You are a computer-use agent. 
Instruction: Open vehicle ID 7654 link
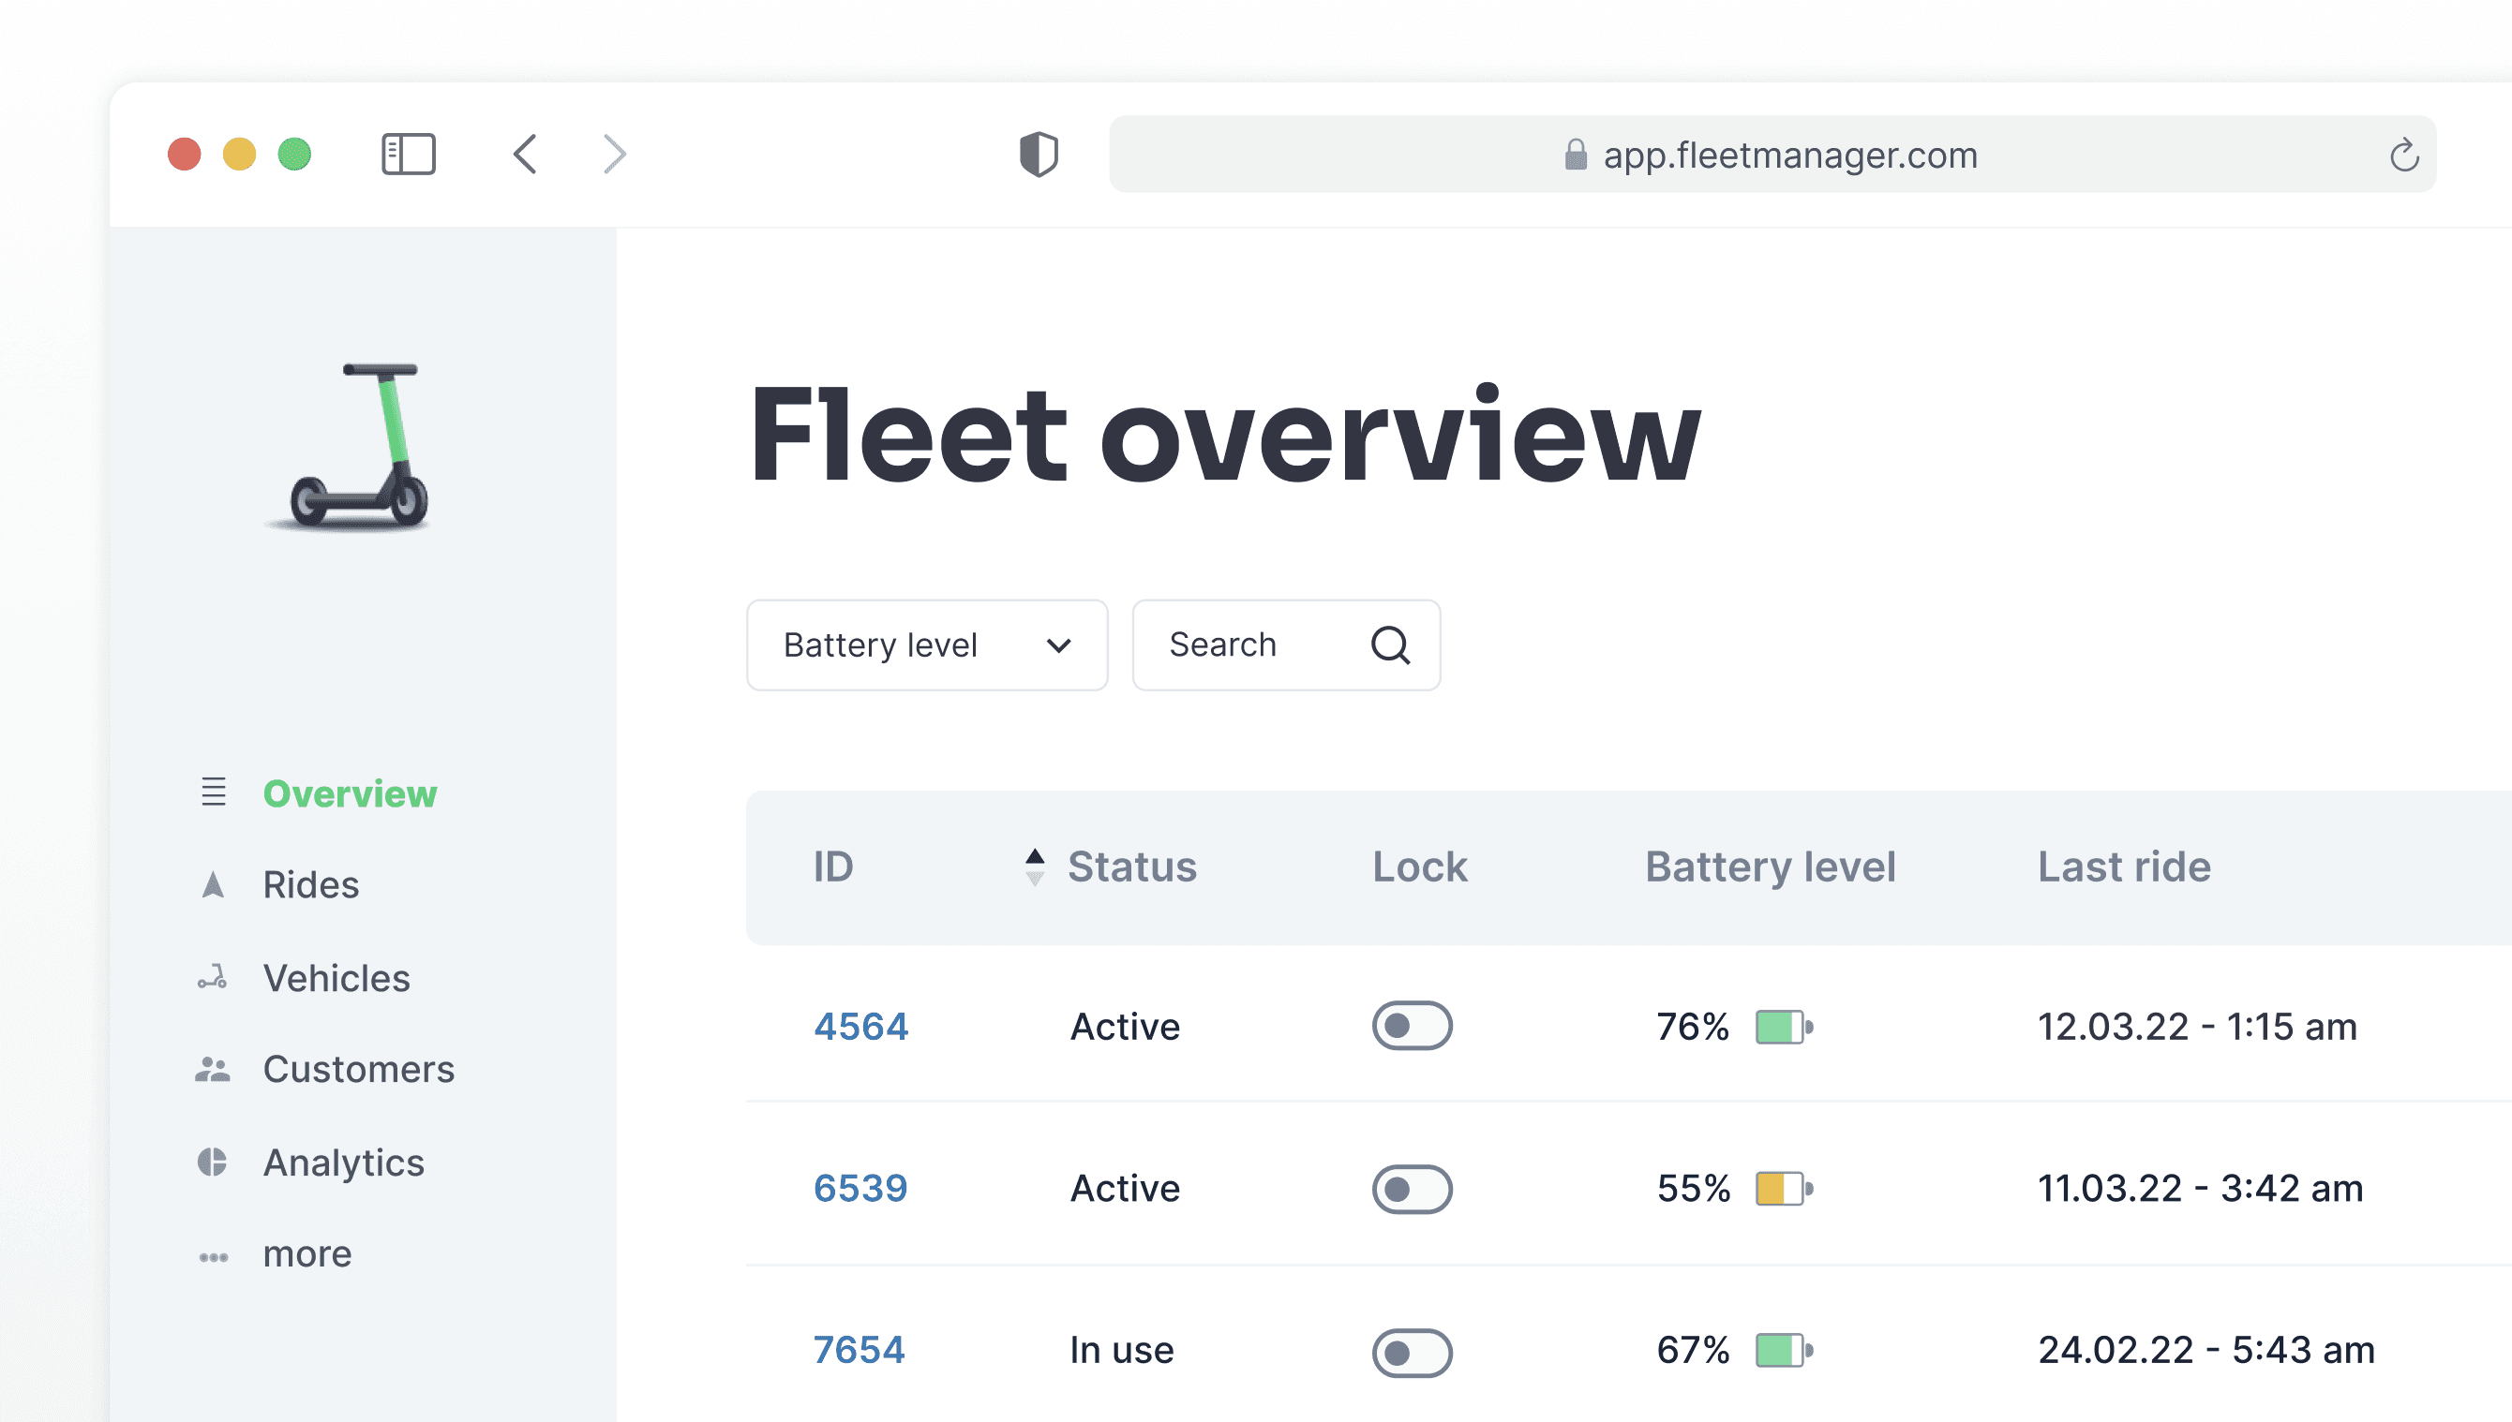859,1350
